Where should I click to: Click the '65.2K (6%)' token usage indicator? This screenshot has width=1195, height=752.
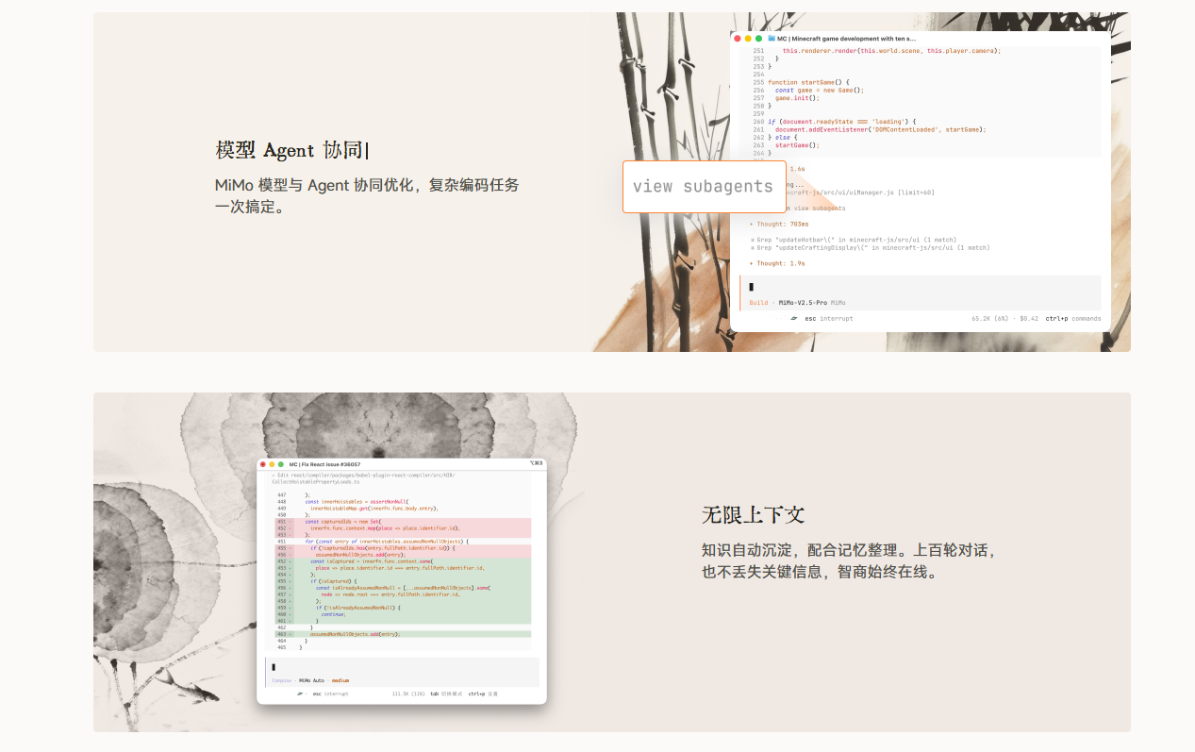[x=990, y=319]
